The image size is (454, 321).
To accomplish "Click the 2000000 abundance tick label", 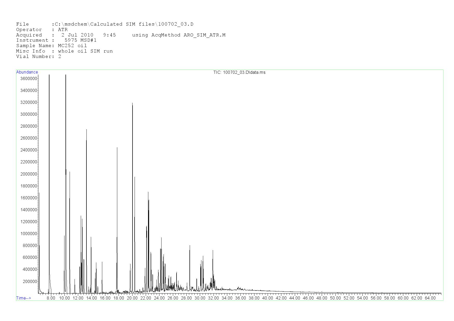I will pos(28,174).
